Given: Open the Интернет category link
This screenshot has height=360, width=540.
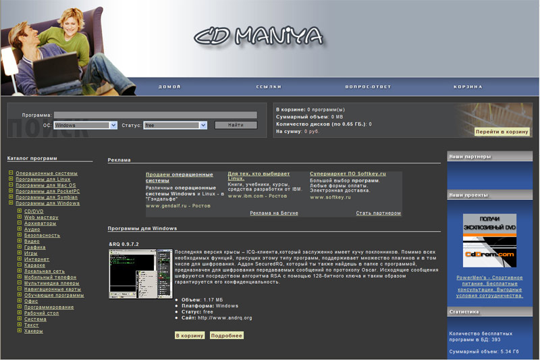Looking at the screenshot, I should tap(37, 259).
